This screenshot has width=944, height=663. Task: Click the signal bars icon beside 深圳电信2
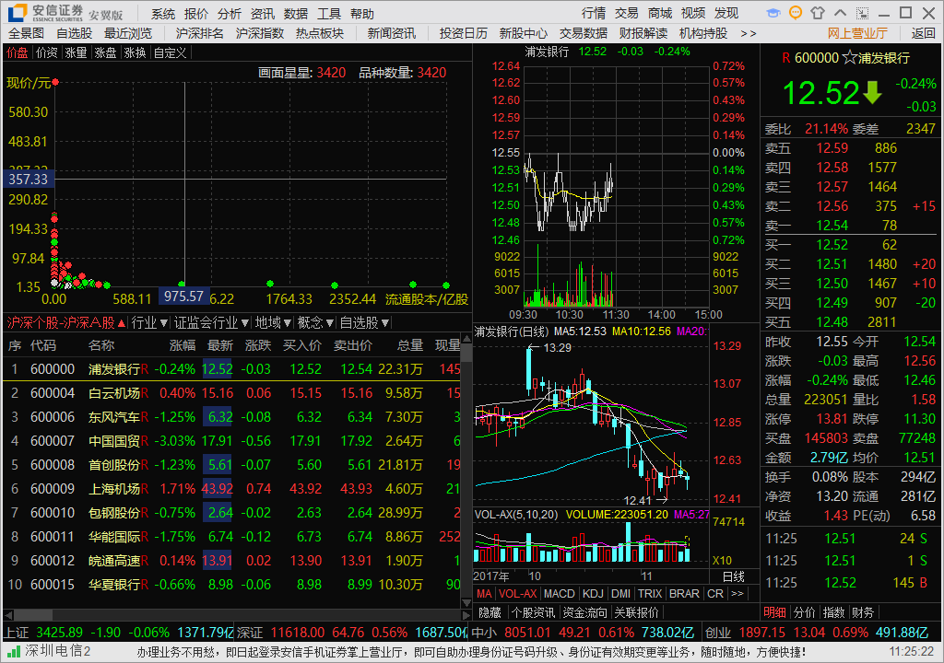pyautogui.click(x=13, y=651)
